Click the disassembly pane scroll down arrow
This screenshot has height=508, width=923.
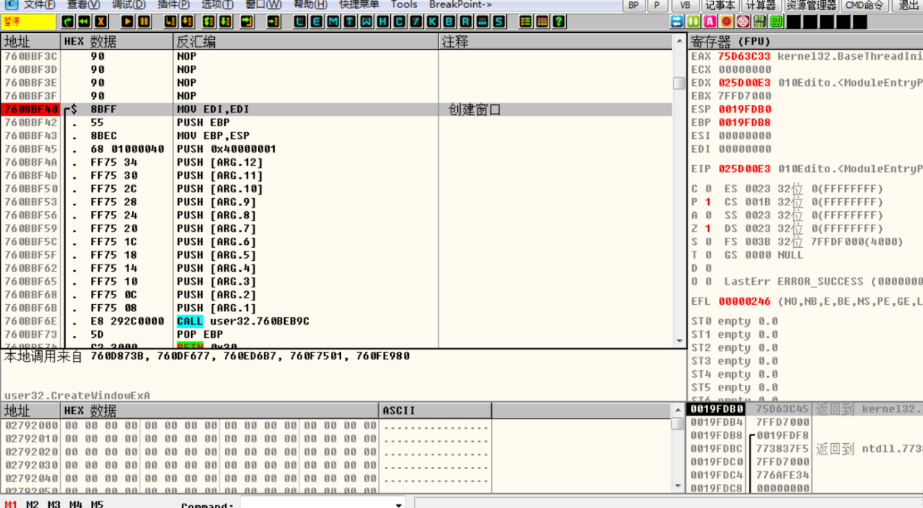coord(679,342)
